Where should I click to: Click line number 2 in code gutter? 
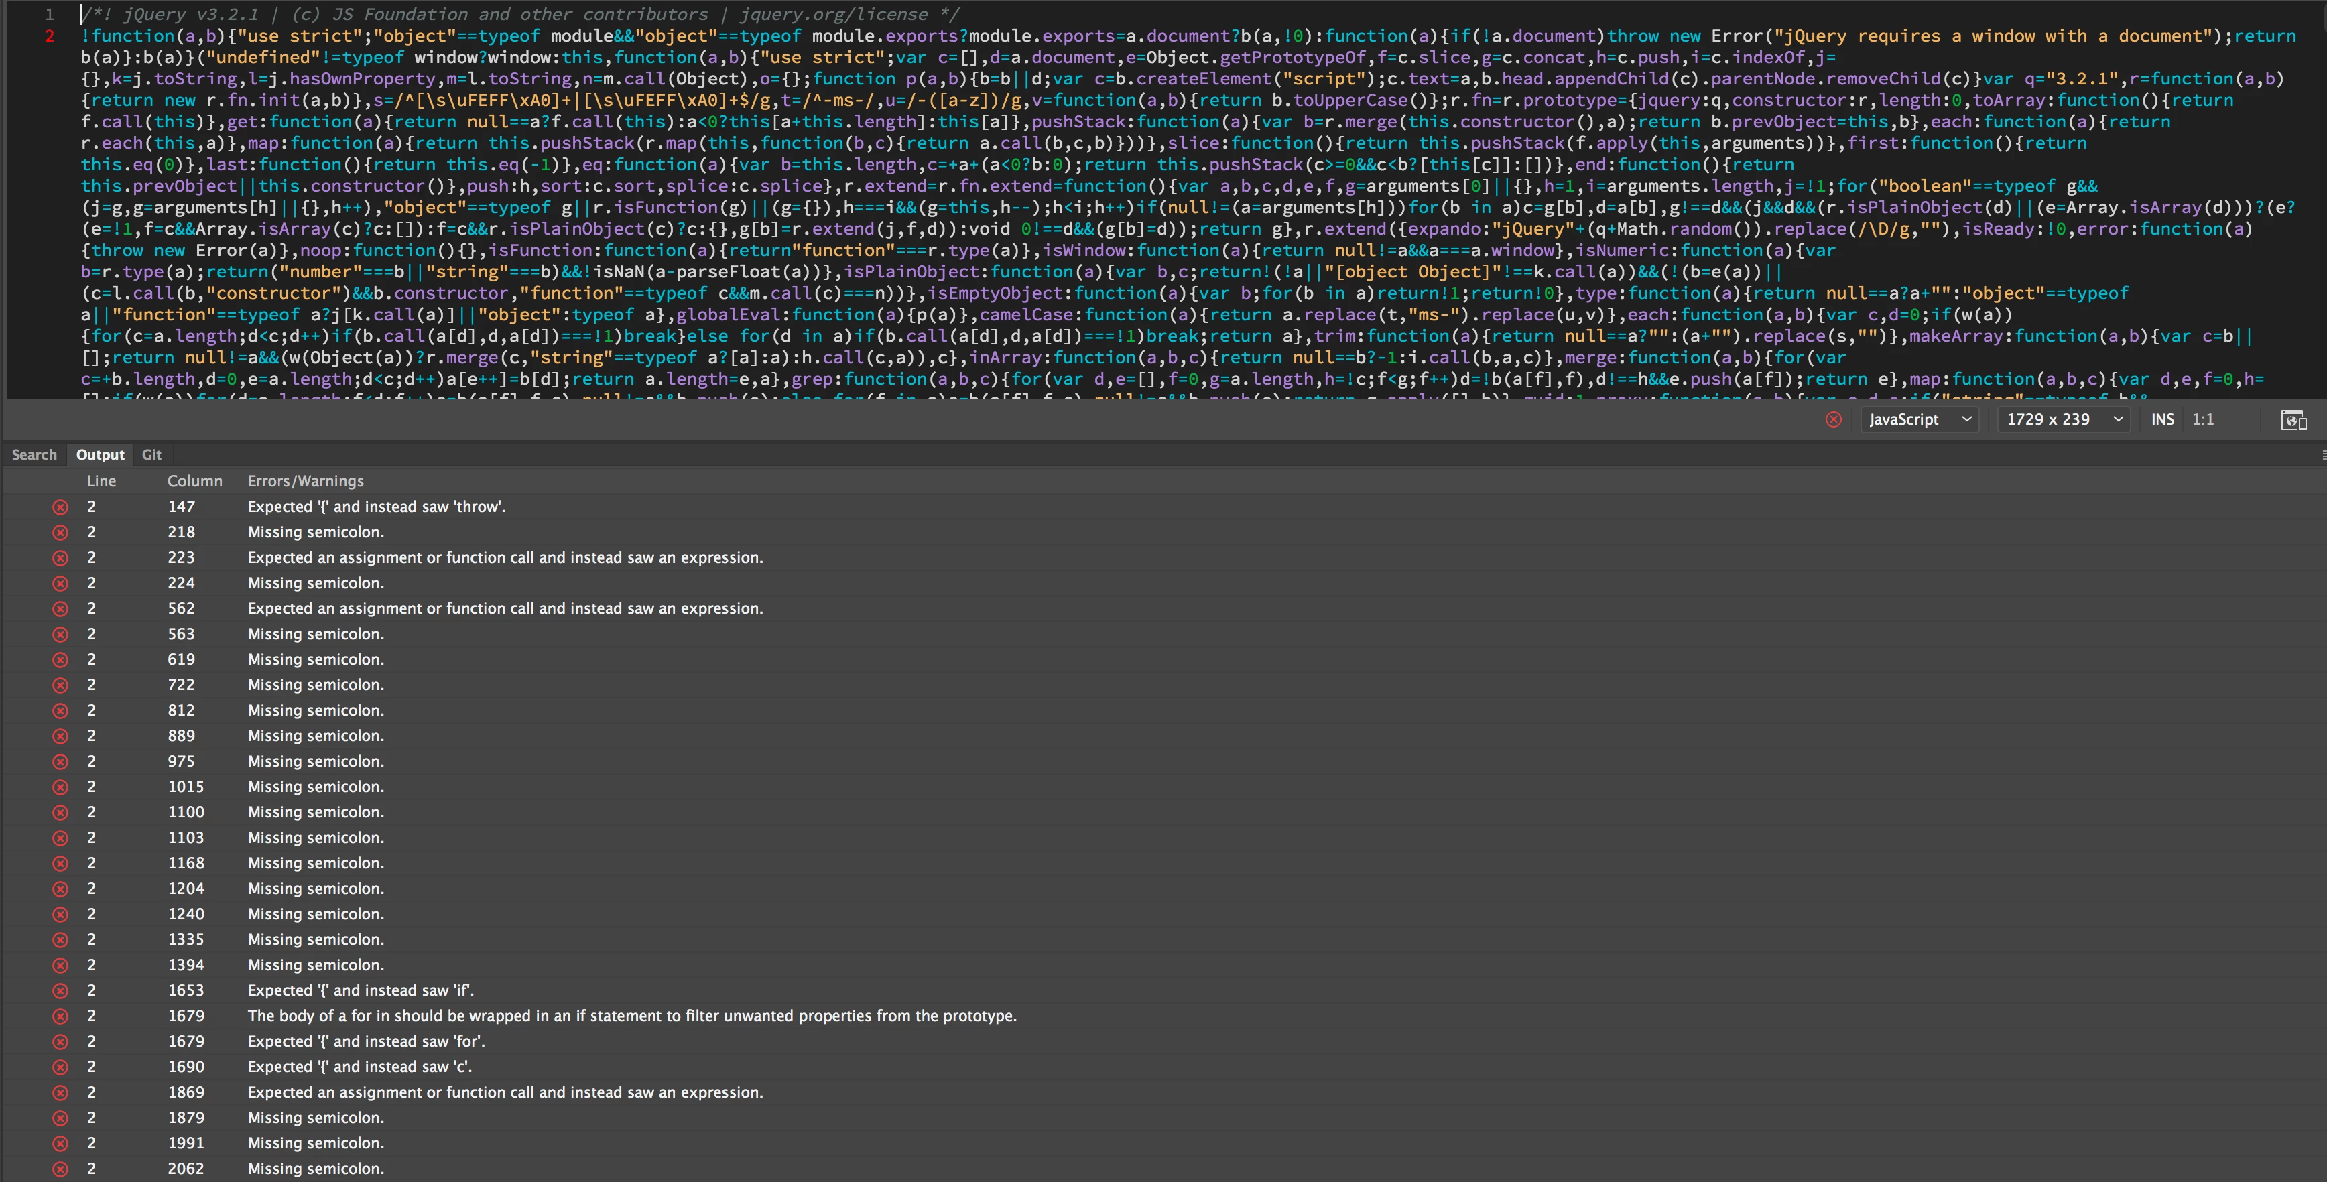coord(50,36)
